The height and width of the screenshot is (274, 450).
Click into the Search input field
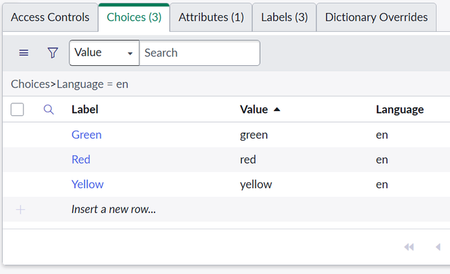(x=200, y=53)
